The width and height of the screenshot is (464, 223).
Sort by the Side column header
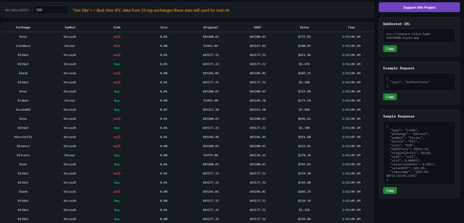pyautogui.click(x=117, y=27)
